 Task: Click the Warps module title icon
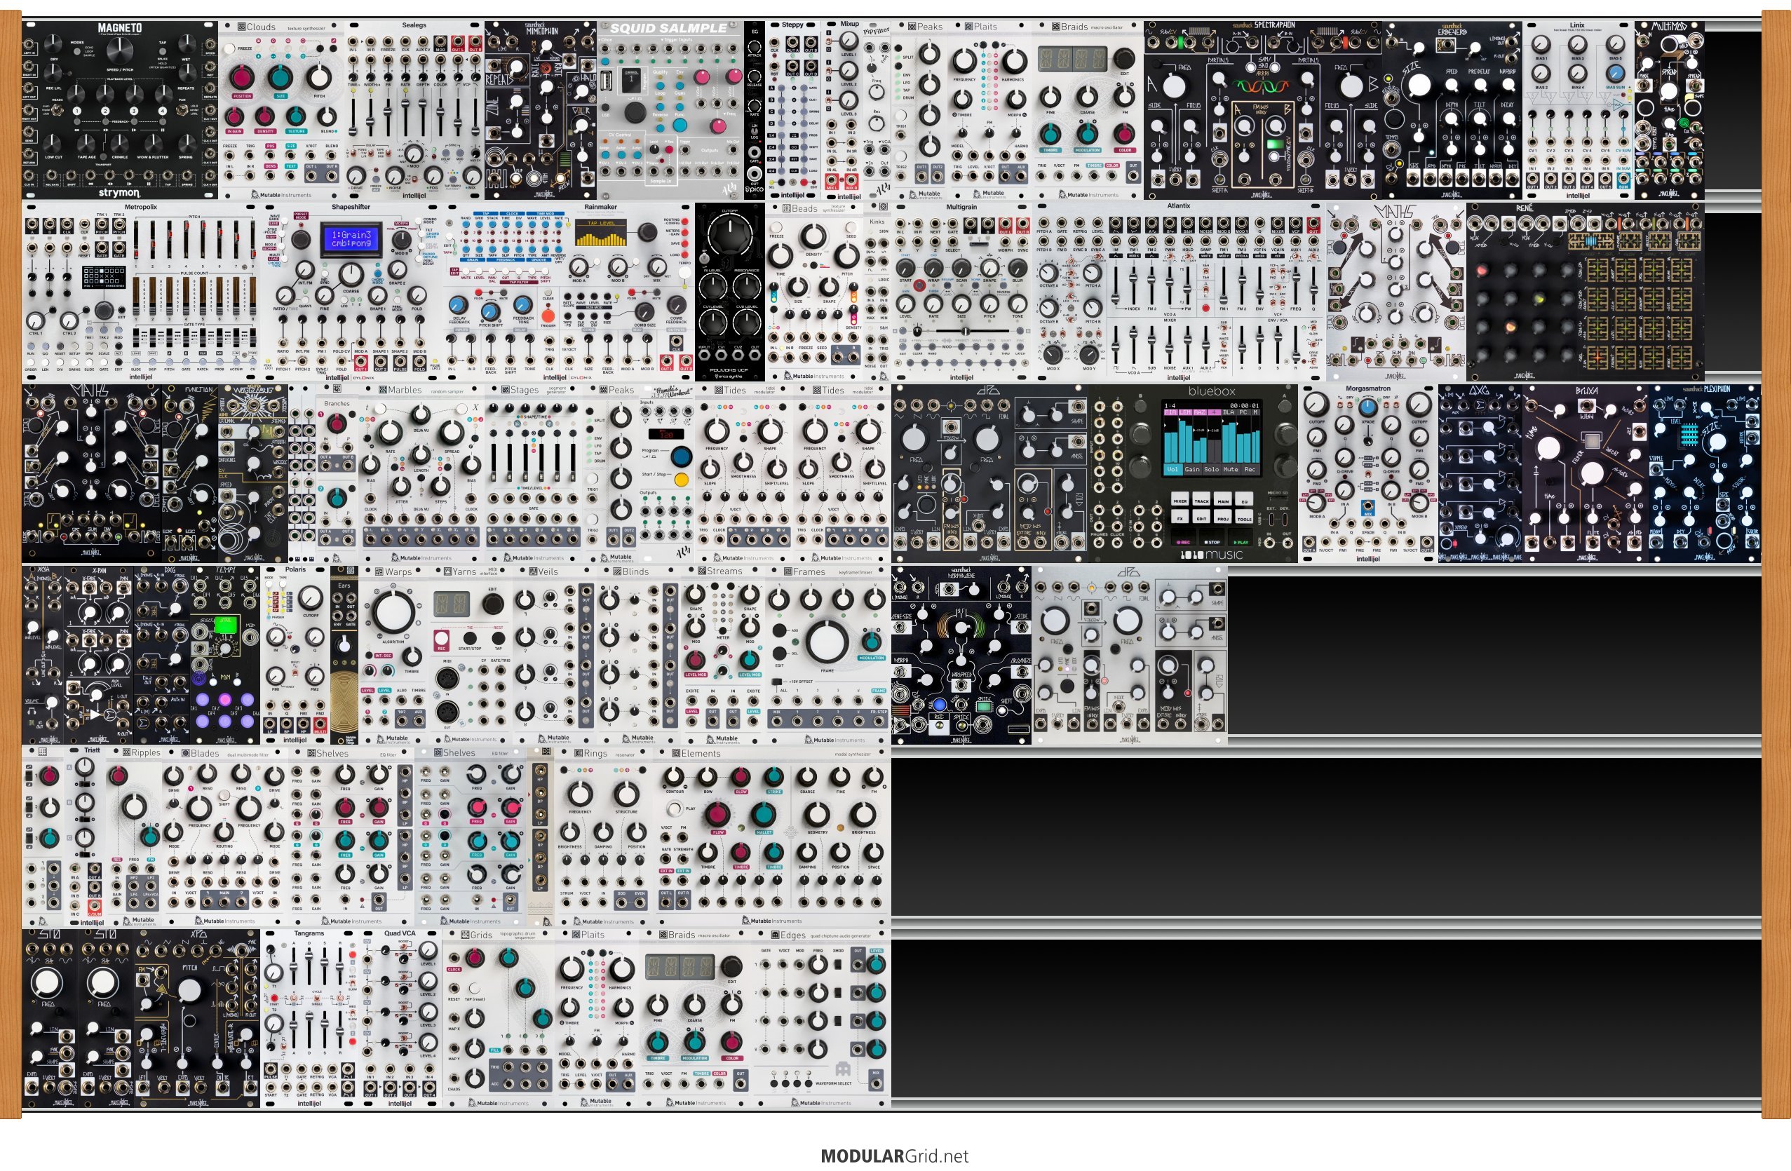point(379,572)
